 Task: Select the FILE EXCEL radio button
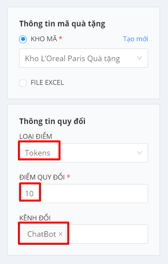(x=23, y=83)
